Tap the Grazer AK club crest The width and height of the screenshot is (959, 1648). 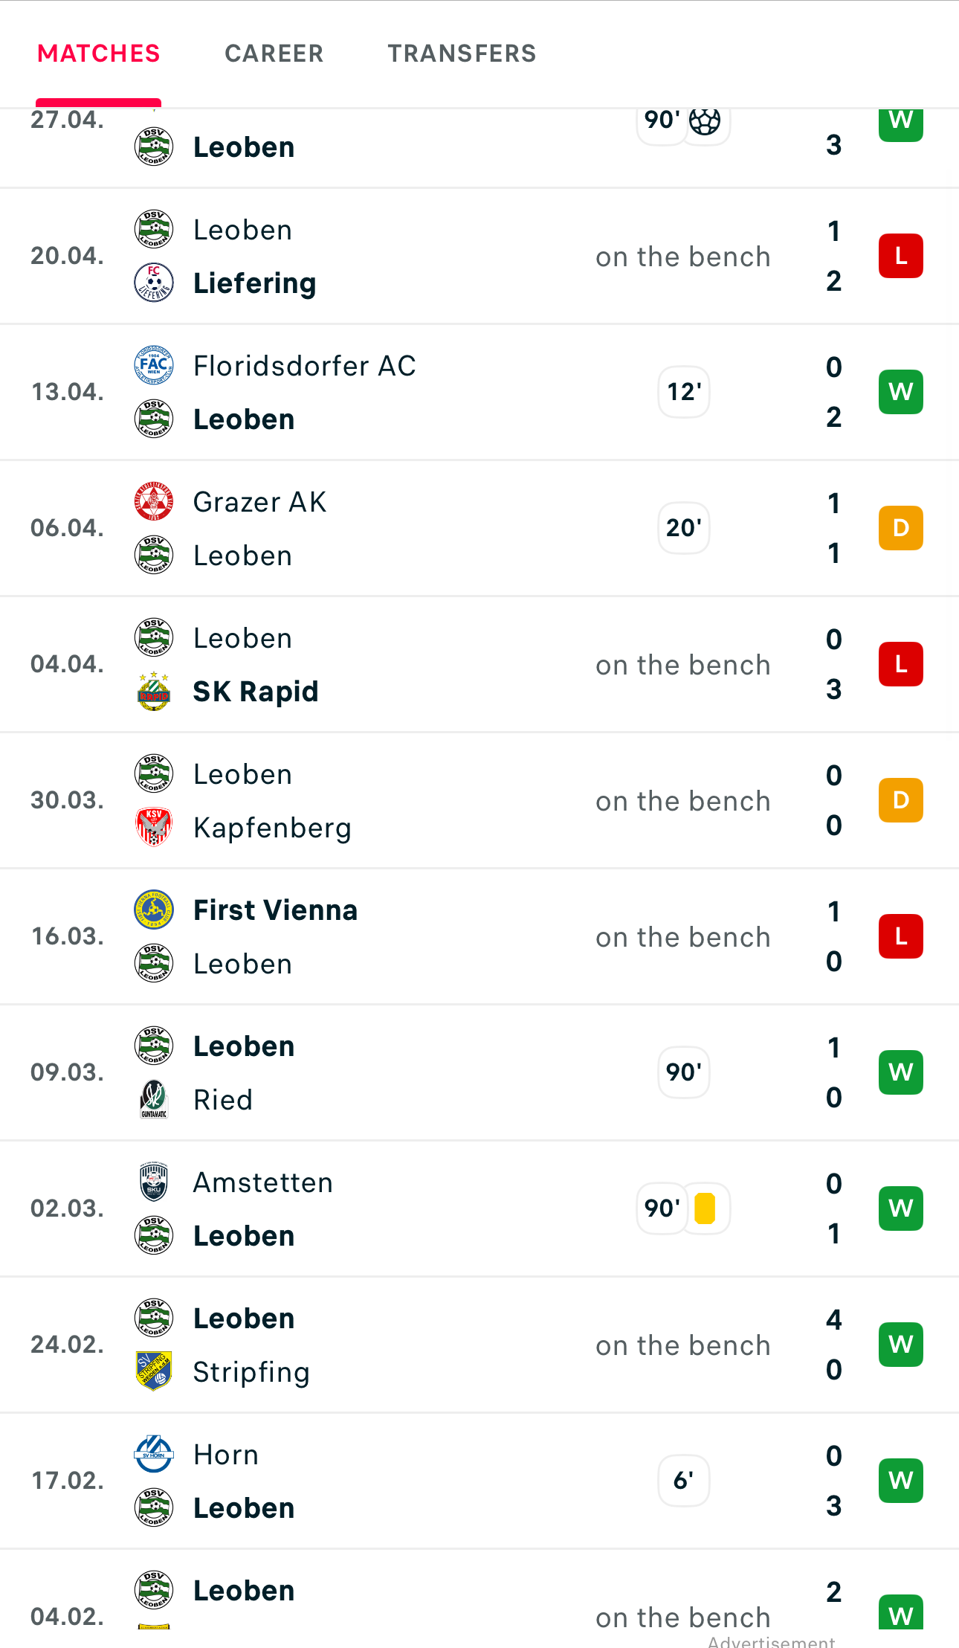pyautogui.click(x=154, y=501)
